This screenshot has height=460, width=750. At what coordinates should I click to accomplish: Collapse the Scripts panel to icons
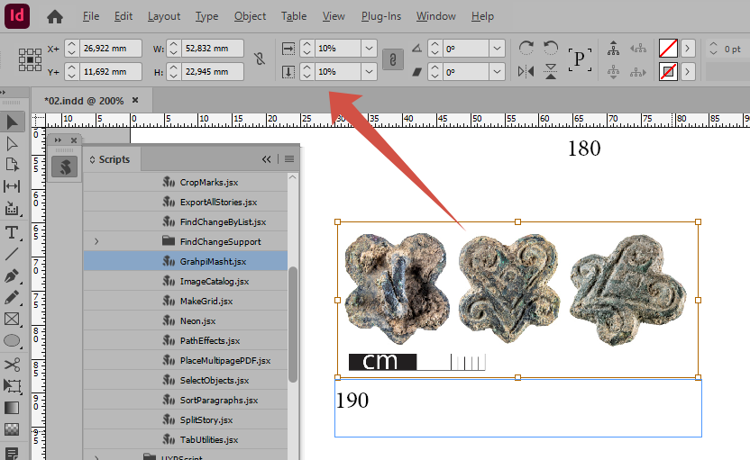click(x=267, y=159)
